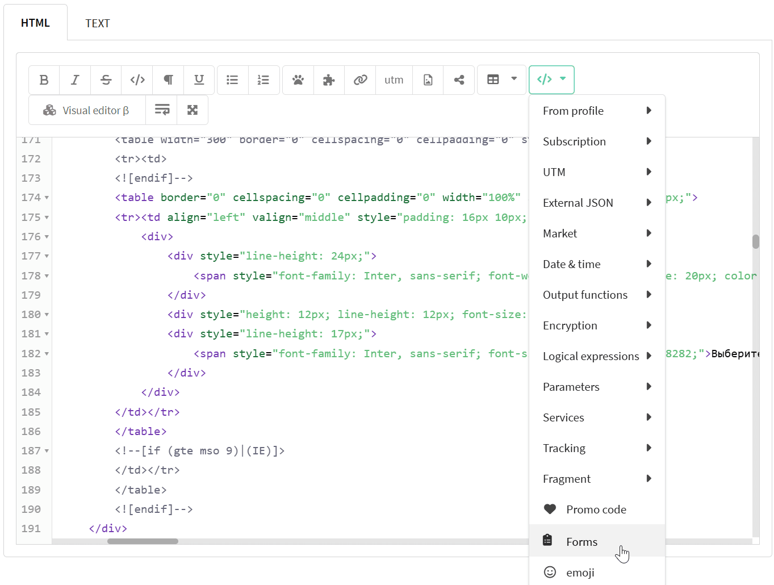The height and width of the screenshot is (585, 774).
Task: Click the closing </div> on line 191
Action: [108, 528]
